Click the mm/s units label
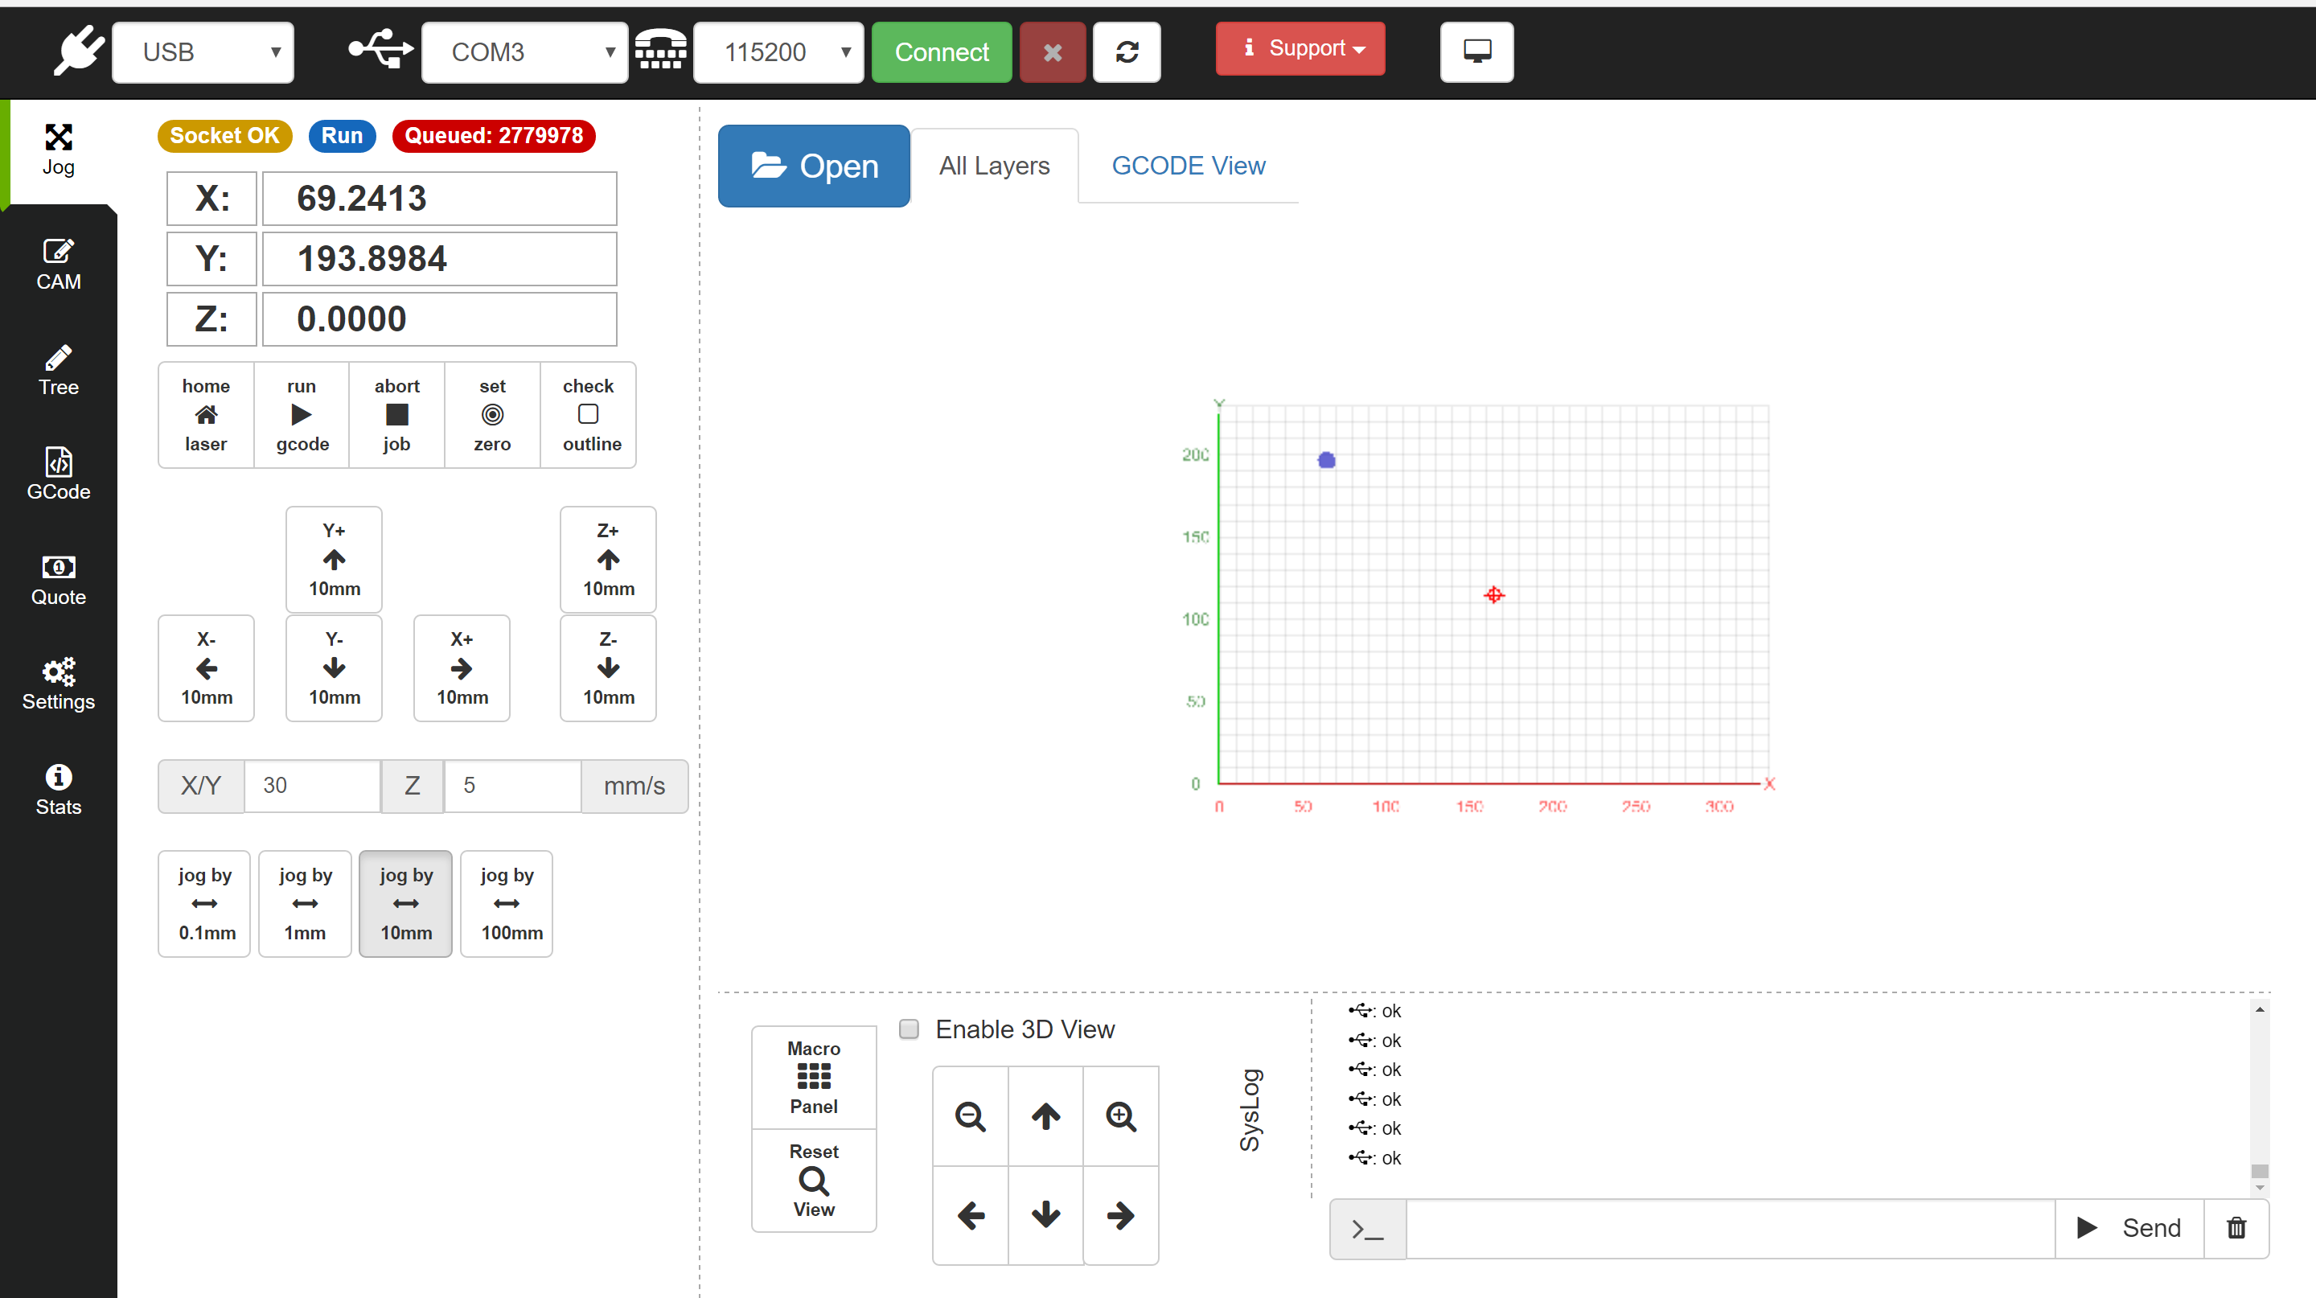The image size is (2316, 1298). click(x=634, y=786)
